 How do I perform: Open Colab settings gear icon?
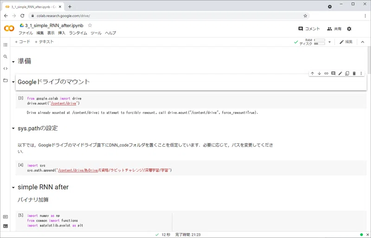pyautogui.click(x=349, y=29)
